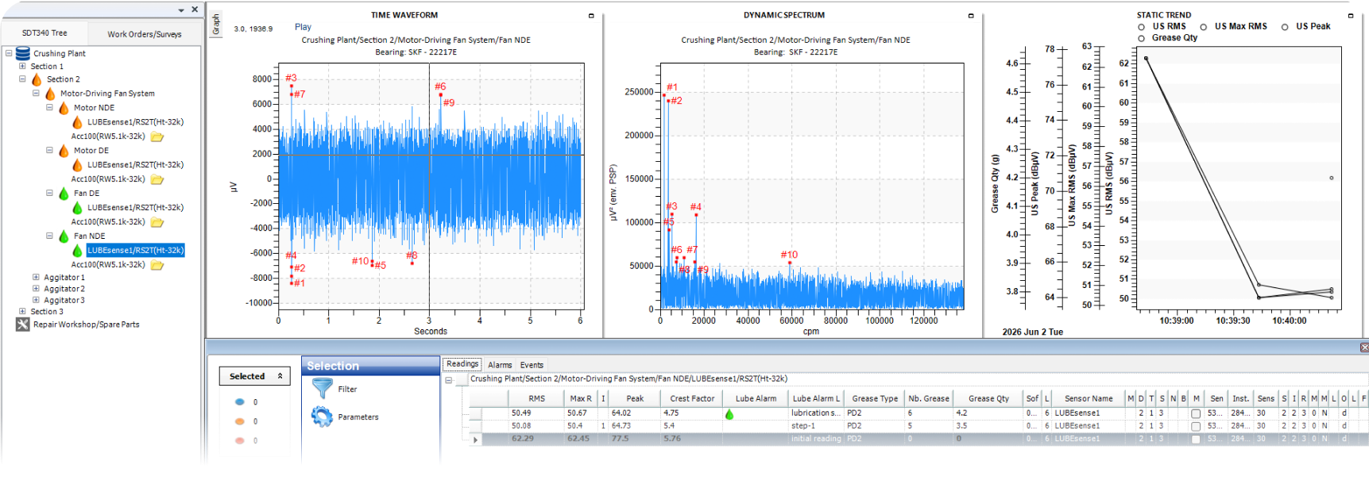Click the vertical Graph side tab
The width and height of the screenshot is (1369, 484).
coord(216,25)
